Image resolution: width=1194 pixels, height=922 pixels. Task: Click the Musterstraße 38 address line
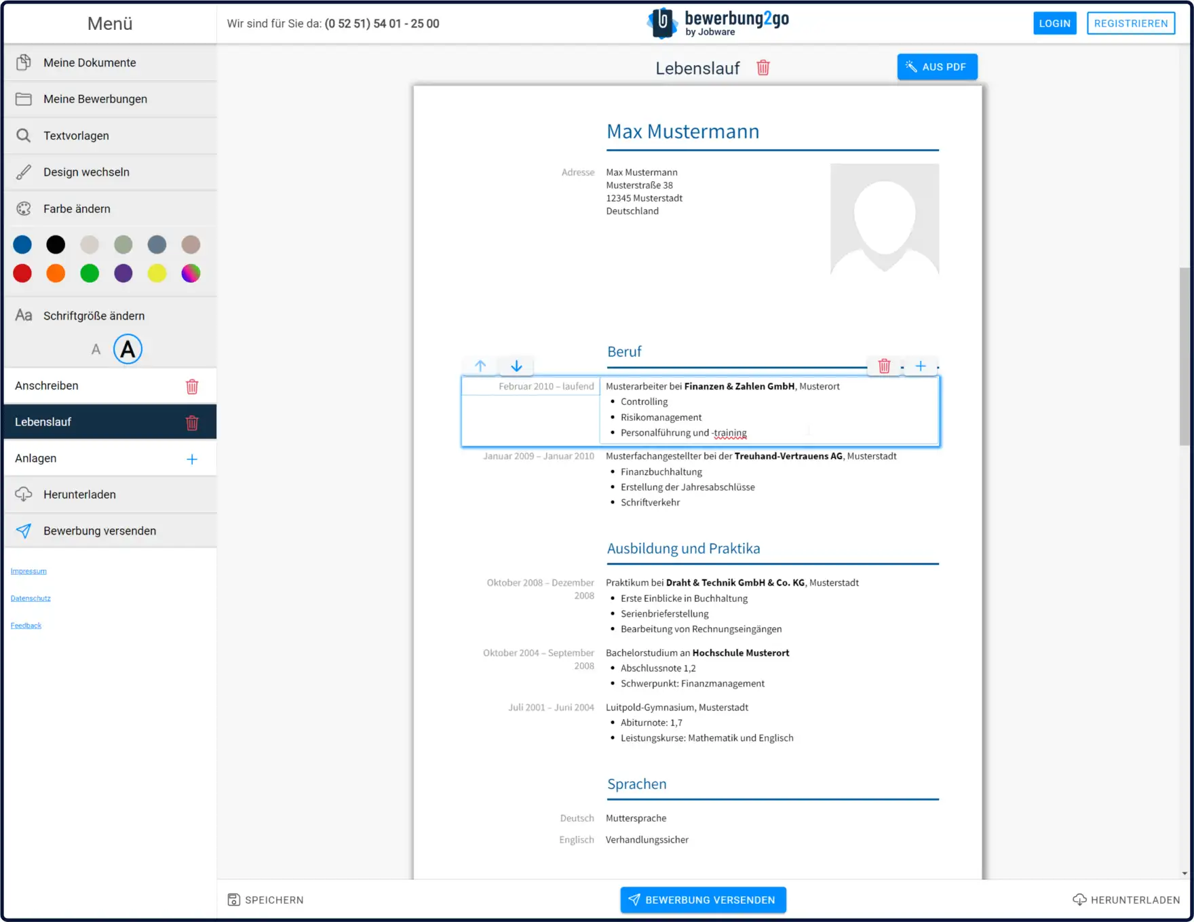(640, 185)
